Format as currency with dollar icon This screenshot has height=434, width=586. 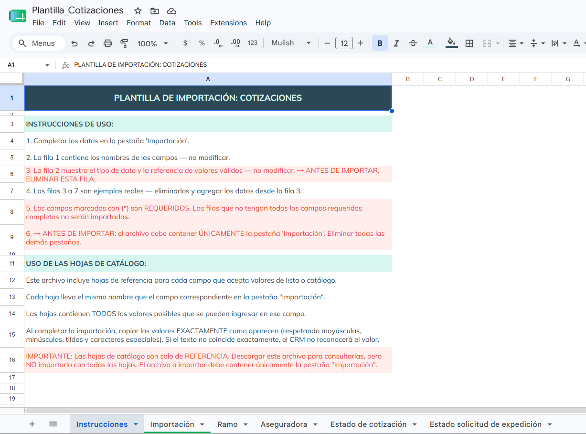pos(185,43)
